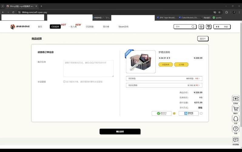
Task: Open the coupon ticket icon in sidebar
Action: click(x=236, y=99)
